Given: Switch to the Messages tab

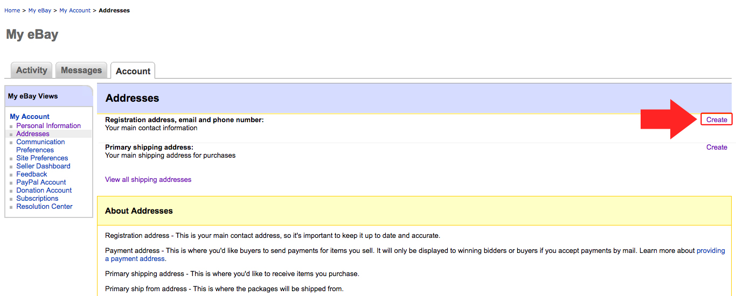Looking at the screenshot, I should 81,71.
